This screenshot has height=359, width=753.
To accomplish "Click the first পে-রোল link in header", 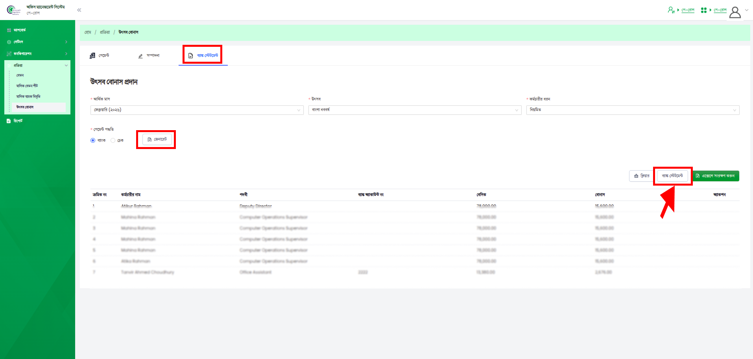I will [688, 10].
